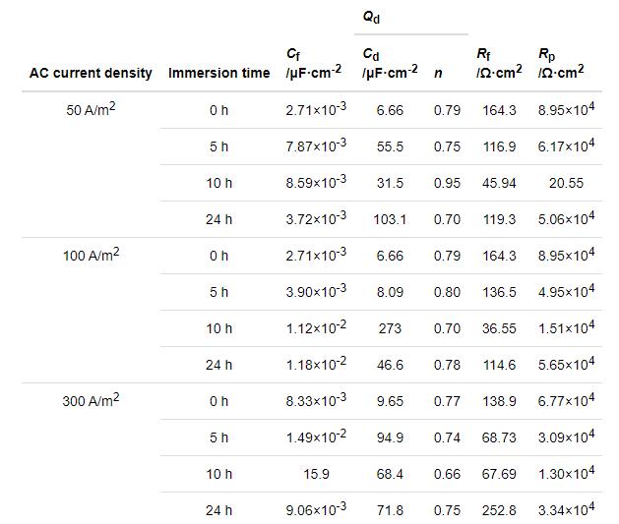Click the Rp resistance column header
619x524 pixels.
[x=561, y=63]
